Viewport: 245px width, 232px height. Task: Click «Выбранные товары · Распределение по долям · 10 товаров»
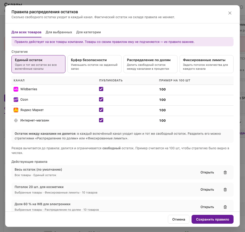click(x=57, y=210)
